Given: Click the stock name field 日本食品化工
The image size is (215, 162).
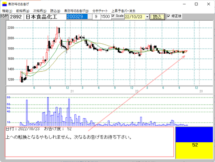Looking at the screenshot, I should pyautogui.click(x=45, y=17).
